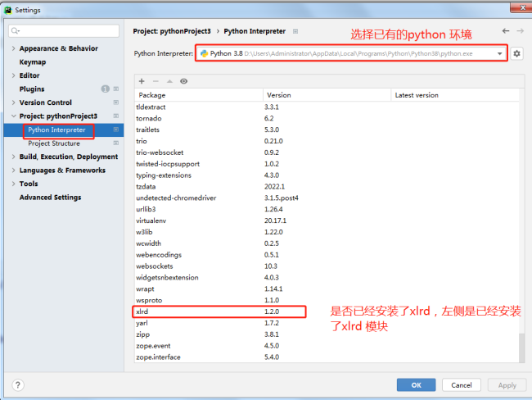Select the websockets package row
The height and width of the screenshot is (400, 532).
tap(327, 266)
